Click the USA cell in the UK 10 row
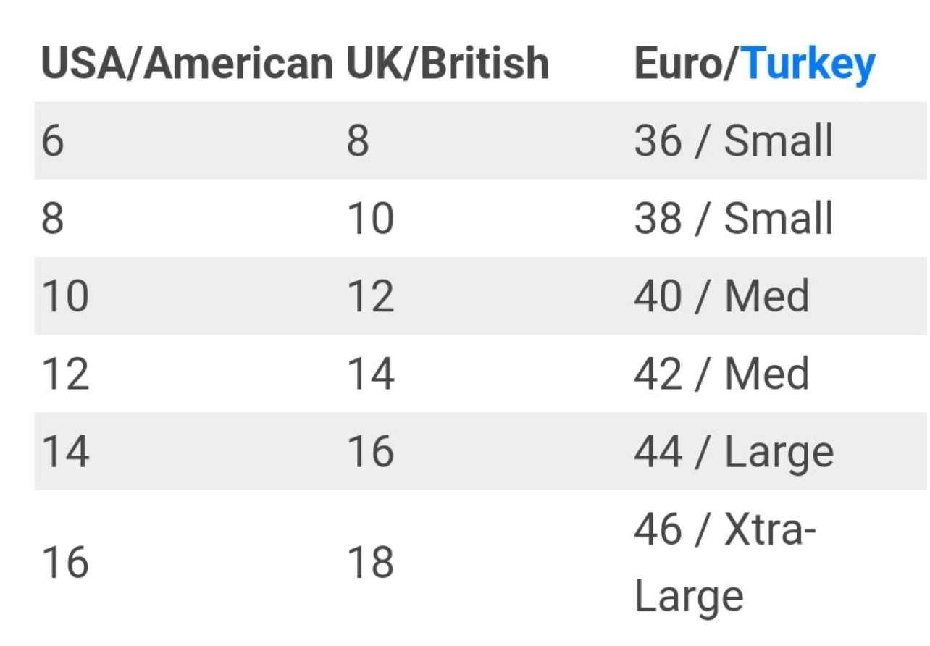Viewport: 930px width, 646px height. 53,218
